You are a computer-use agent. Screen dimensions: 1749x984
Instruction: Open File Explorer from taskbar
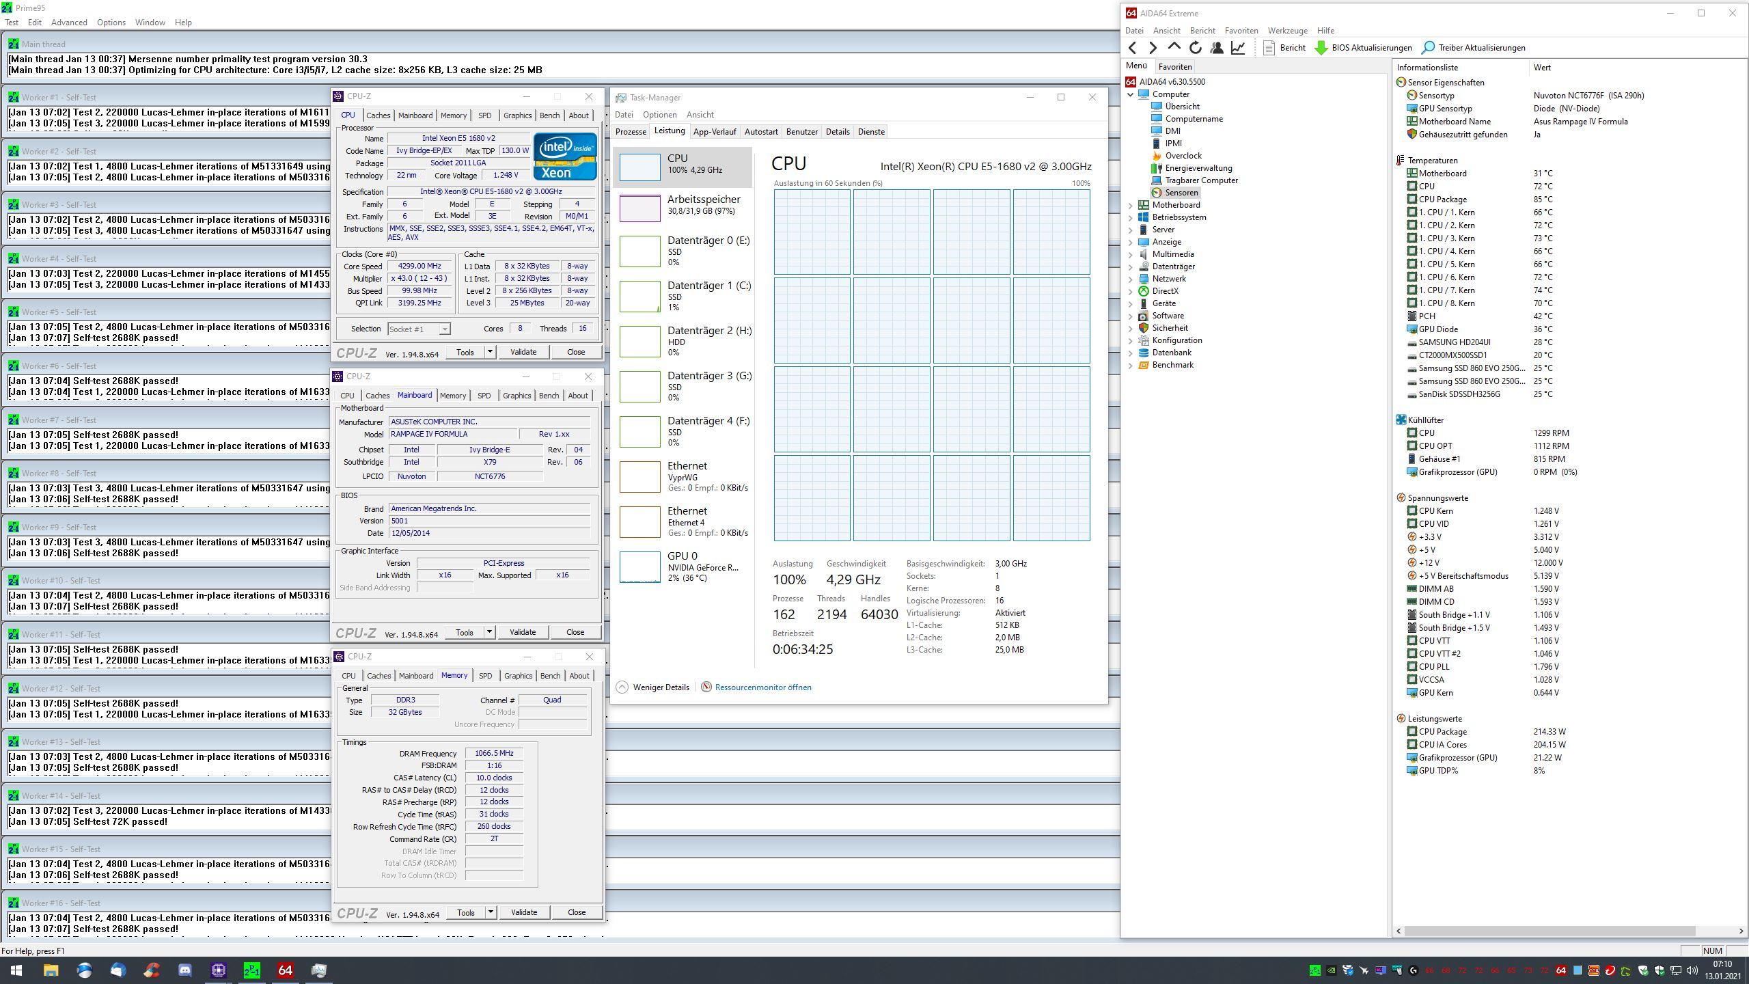51,970
